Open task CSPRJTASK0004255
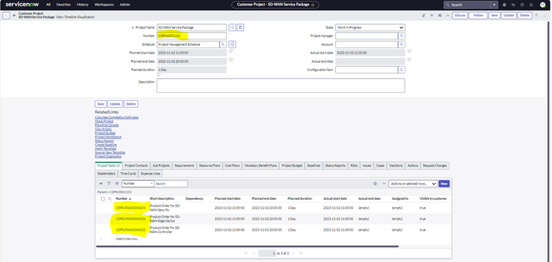Viewport: 552px width, 262px height. tap(130, 230)
